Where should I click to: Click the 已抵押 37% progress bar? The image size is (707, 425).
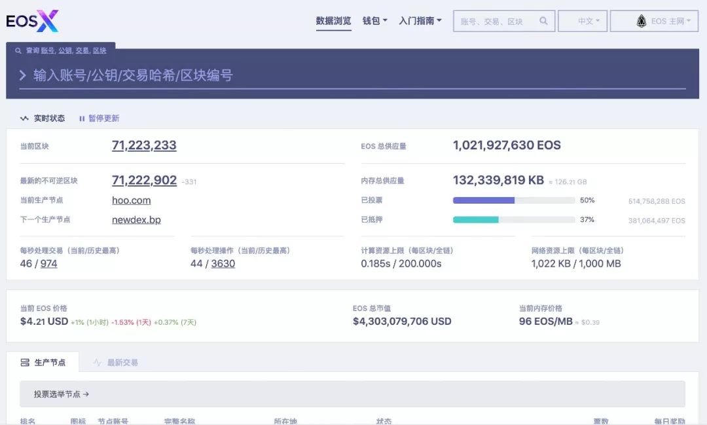(x=514, y=220)
